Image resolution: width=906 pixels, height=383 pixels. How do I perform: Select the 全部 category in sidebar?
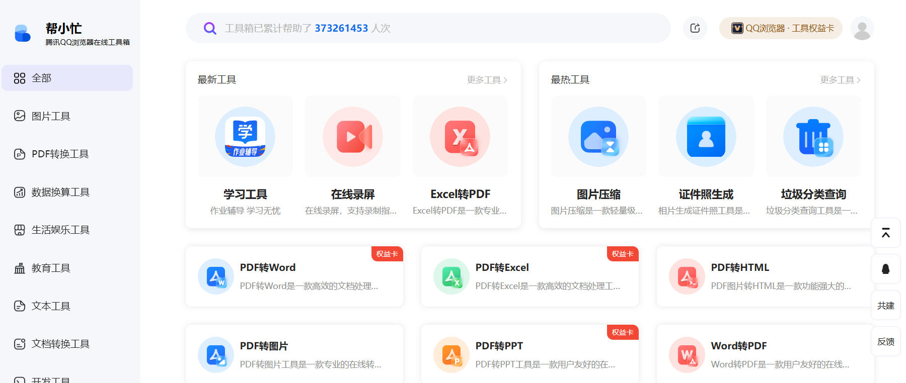tap(67, 78)
